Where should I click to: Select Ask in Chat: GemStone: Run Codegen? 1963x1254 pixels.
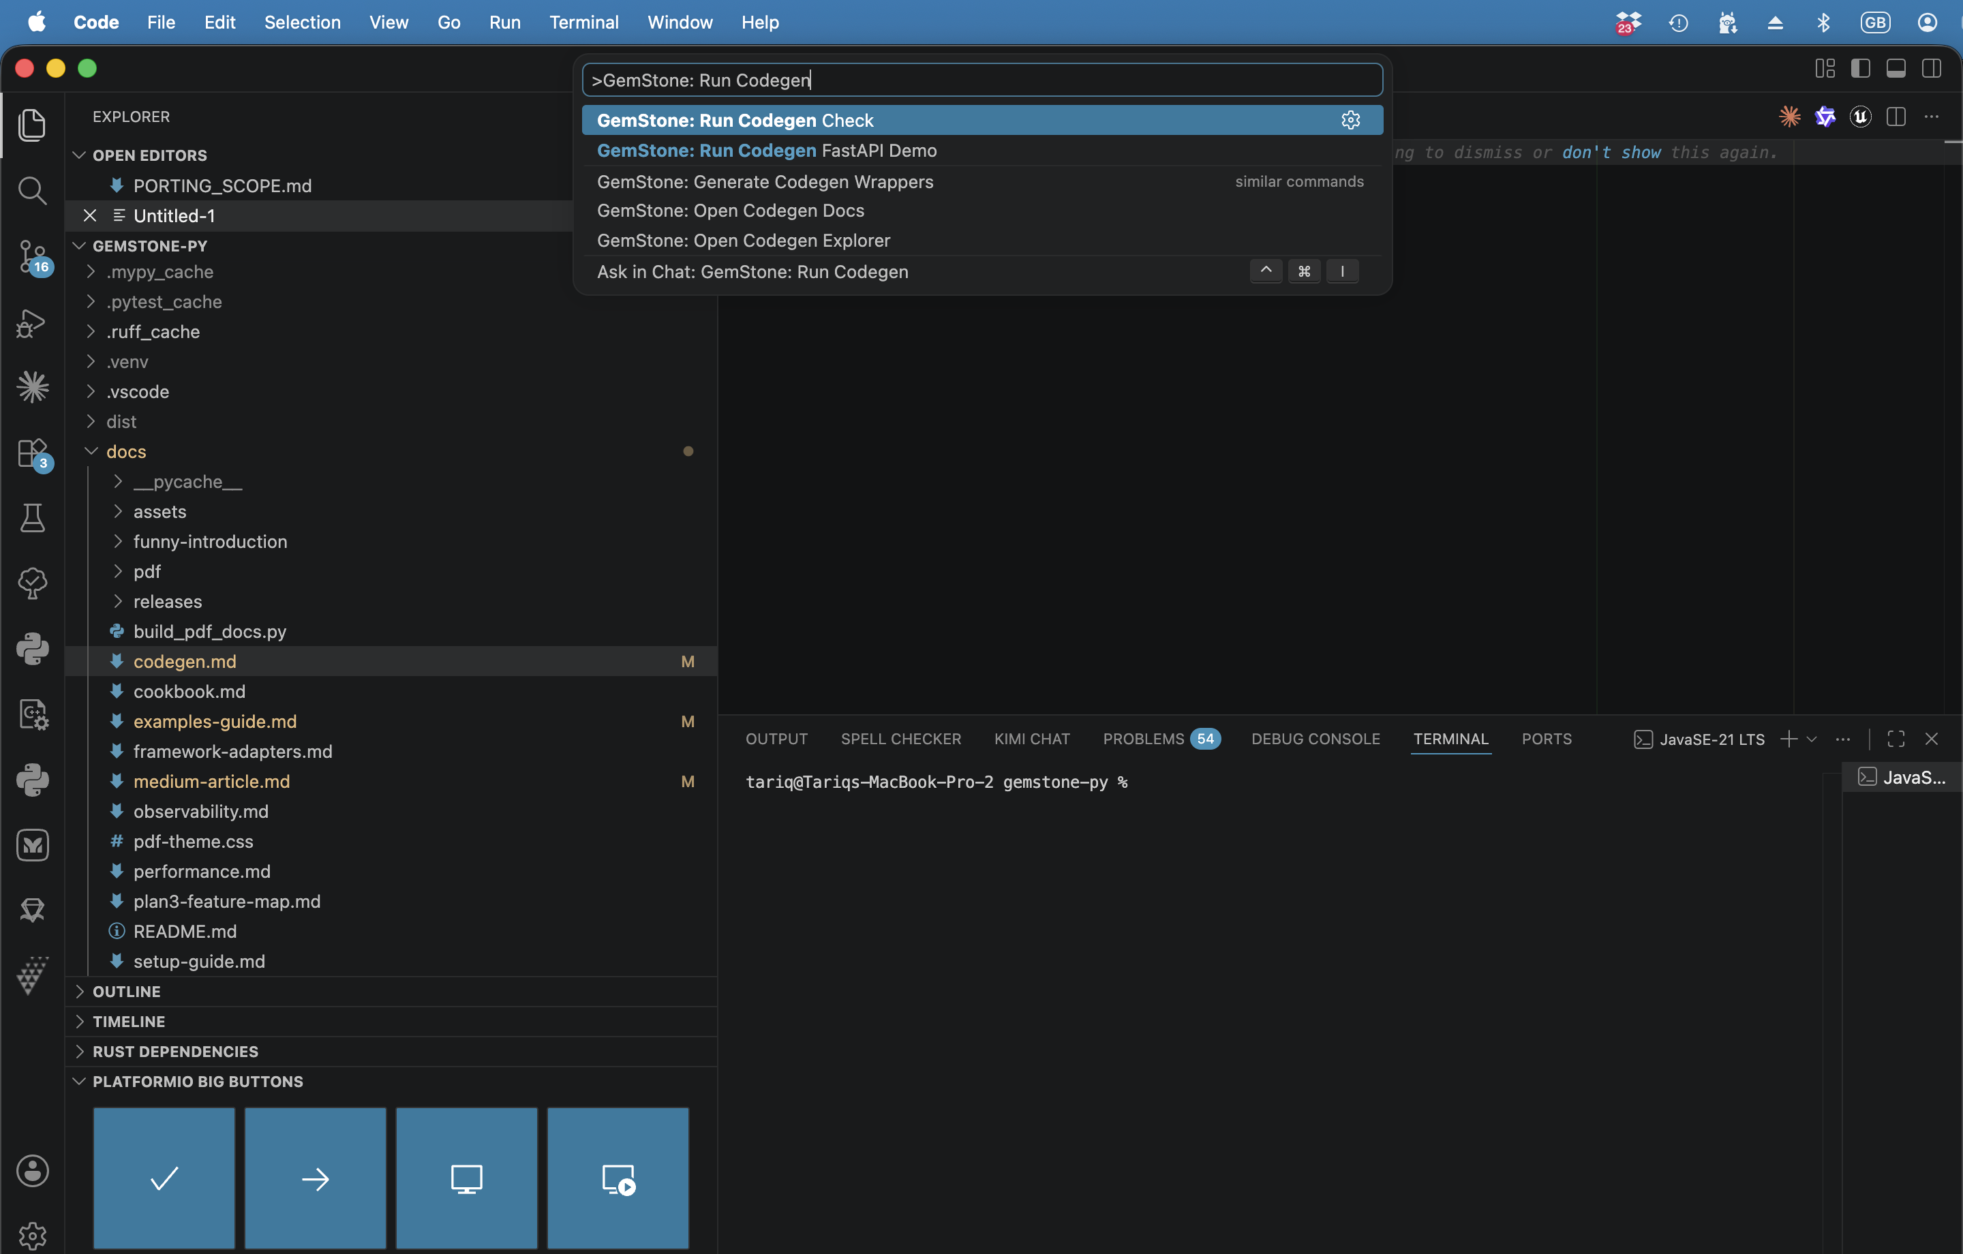point(981,271)
